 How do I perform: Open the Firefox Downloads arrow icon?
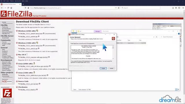[x=173, y=8]
